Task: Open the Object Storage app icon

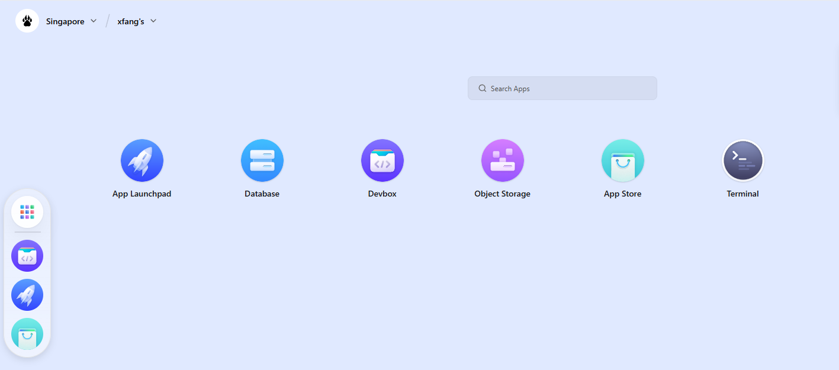Action: coord(503,160)
